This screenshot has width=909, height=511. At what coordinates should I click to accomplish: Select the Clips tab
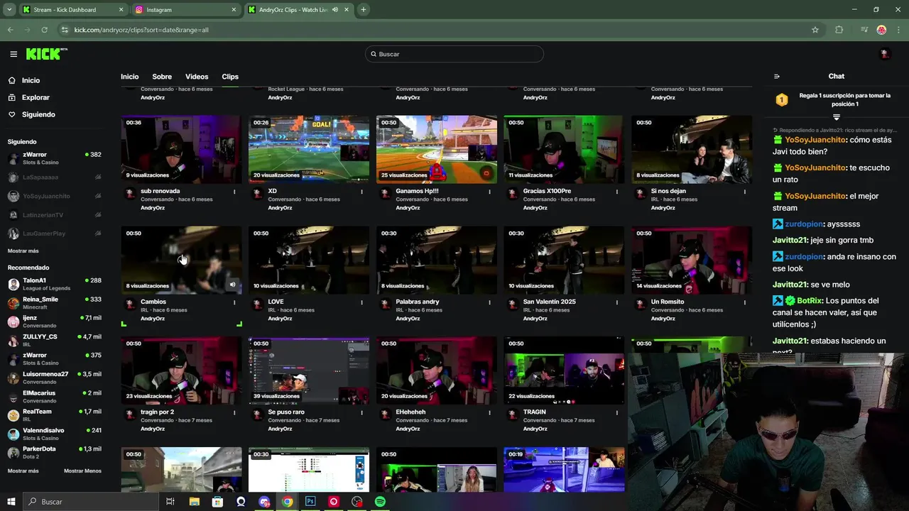tap(230, 77)
